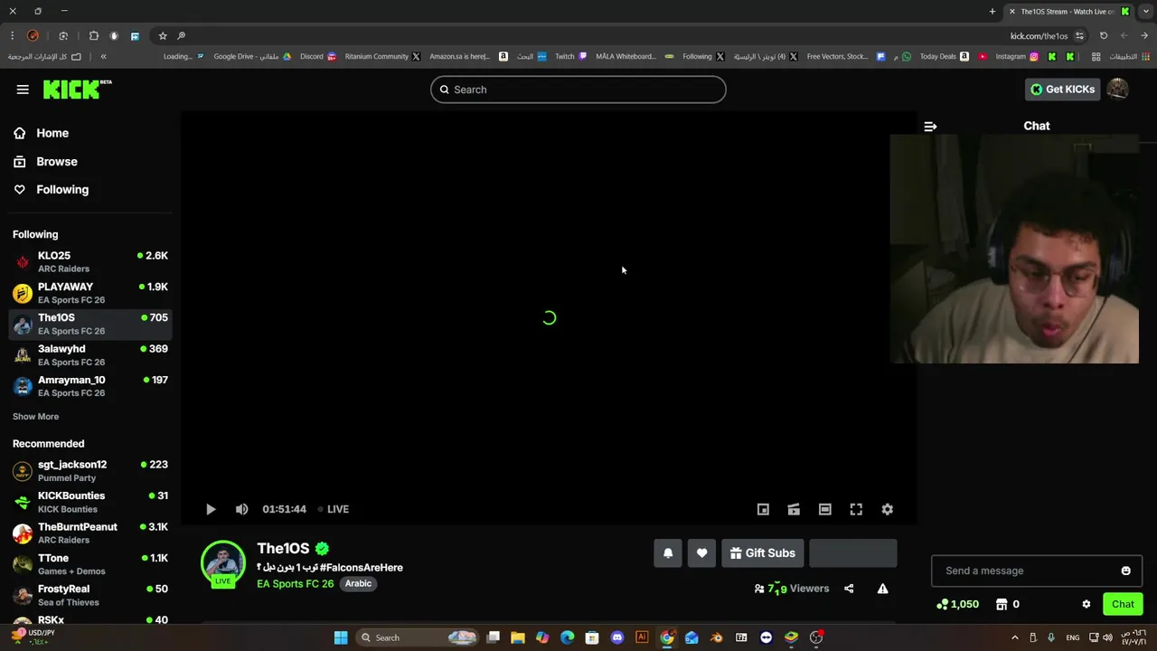Click The1OS streamer avatar
This screenshot has width=1157, height=651.
click(x=223, y=563)
